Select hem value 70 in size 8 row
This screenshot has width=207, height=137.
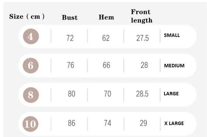[x=107, y=94]
